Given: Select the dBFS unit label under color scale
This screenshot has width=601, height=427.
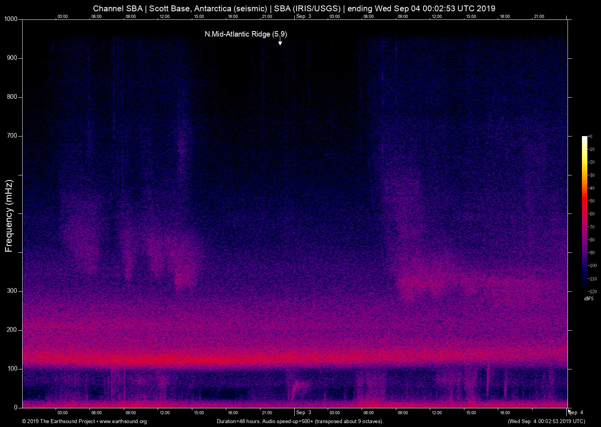Looking at the screenshot, I should 589,299.
